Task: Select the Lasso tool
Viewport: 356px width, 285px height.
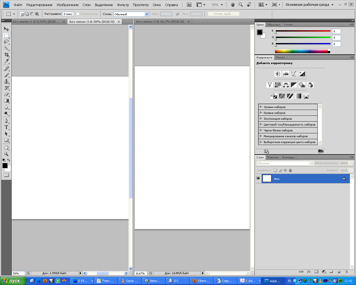Action: [6, 42]
